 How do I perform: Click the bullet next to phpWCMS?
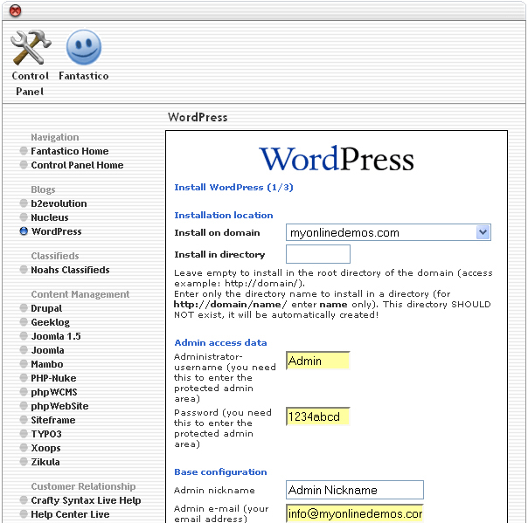24,392
